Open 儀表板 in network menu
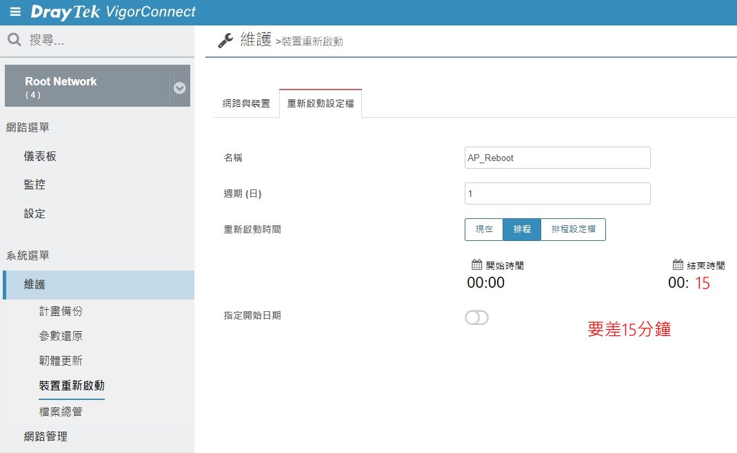Screen dimensions: 737x453 [x=40, y=156]
